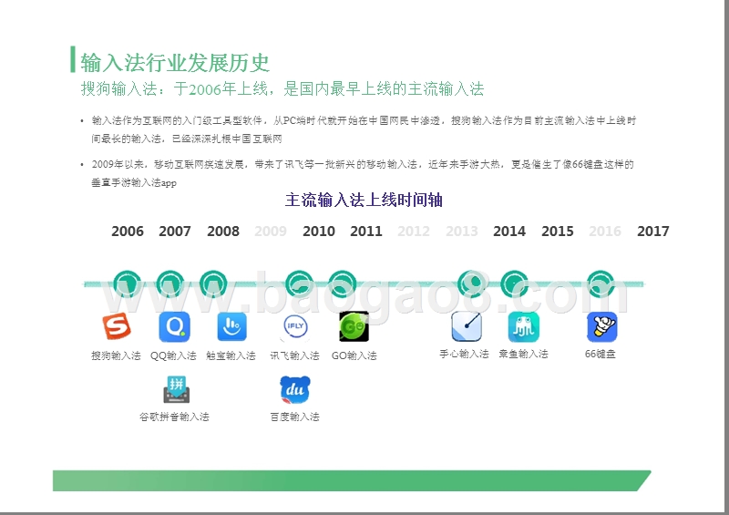Click the first bullet paragraph about PC端时代

364,129
